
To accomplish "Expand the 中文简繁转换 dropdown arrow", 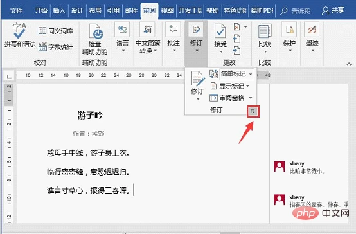I will coord(156,51).
